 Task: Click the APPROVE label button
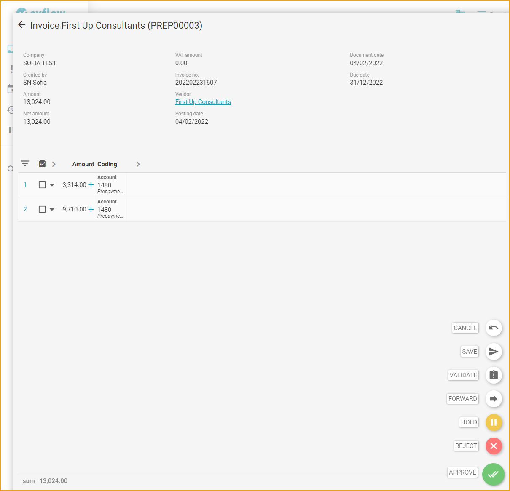pos(462,472)
